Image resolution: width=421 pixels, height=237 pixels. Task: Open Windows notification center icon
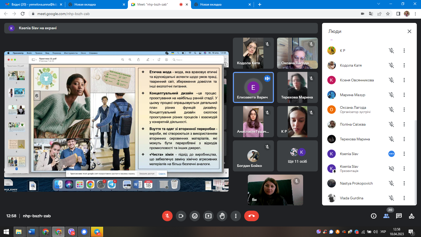point(411,232)
